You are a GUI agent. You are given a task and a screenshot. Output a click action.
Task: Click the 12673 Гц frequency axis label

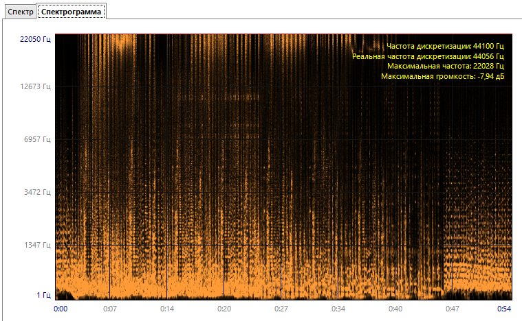coord(35,86)
